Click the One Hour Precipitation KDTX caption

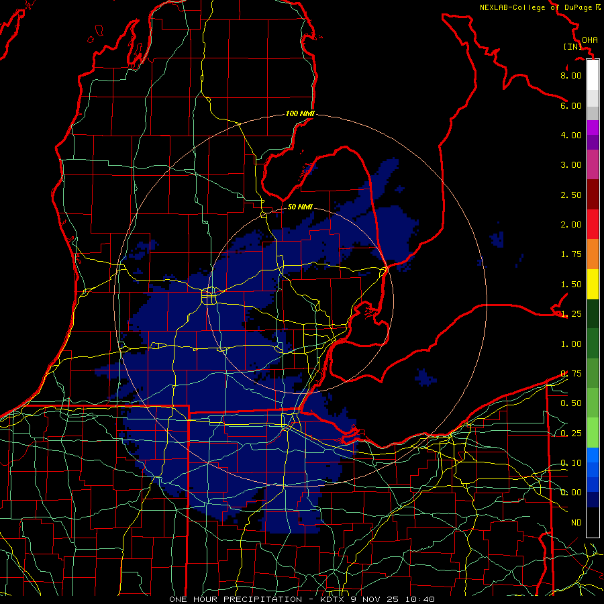pyautogui.click(x=302, y=599)
